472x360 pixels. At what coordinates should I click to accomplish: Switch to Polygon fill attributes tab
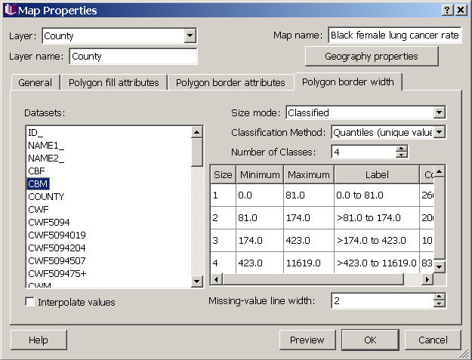click(x=113, y=82)
